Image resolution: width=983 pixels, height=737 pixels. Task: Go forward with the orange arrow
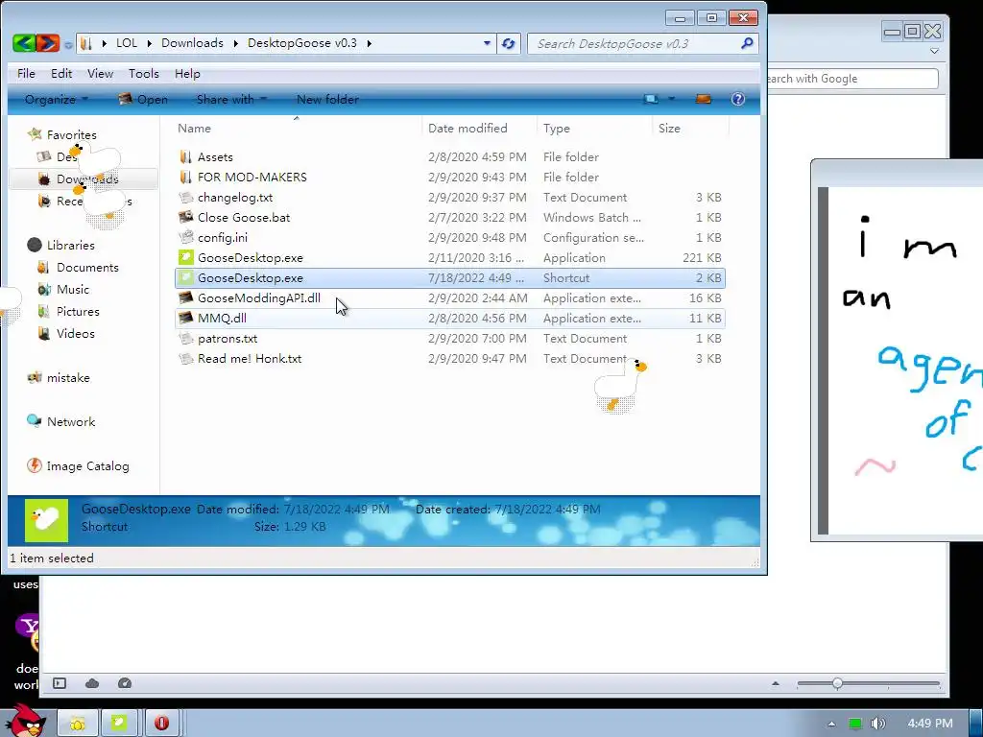[48, 43]
